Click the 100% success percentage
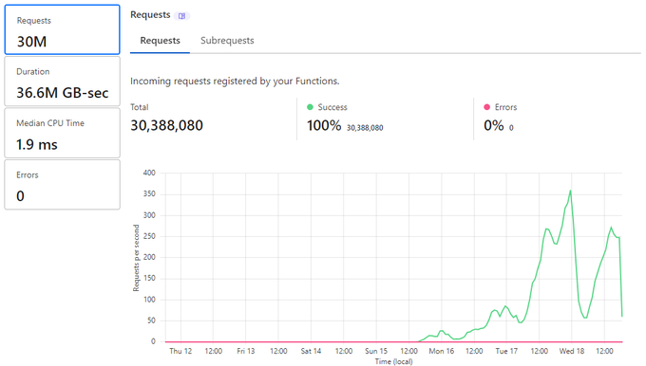Viewport: 646px width, 366px height. coord(324,125)
